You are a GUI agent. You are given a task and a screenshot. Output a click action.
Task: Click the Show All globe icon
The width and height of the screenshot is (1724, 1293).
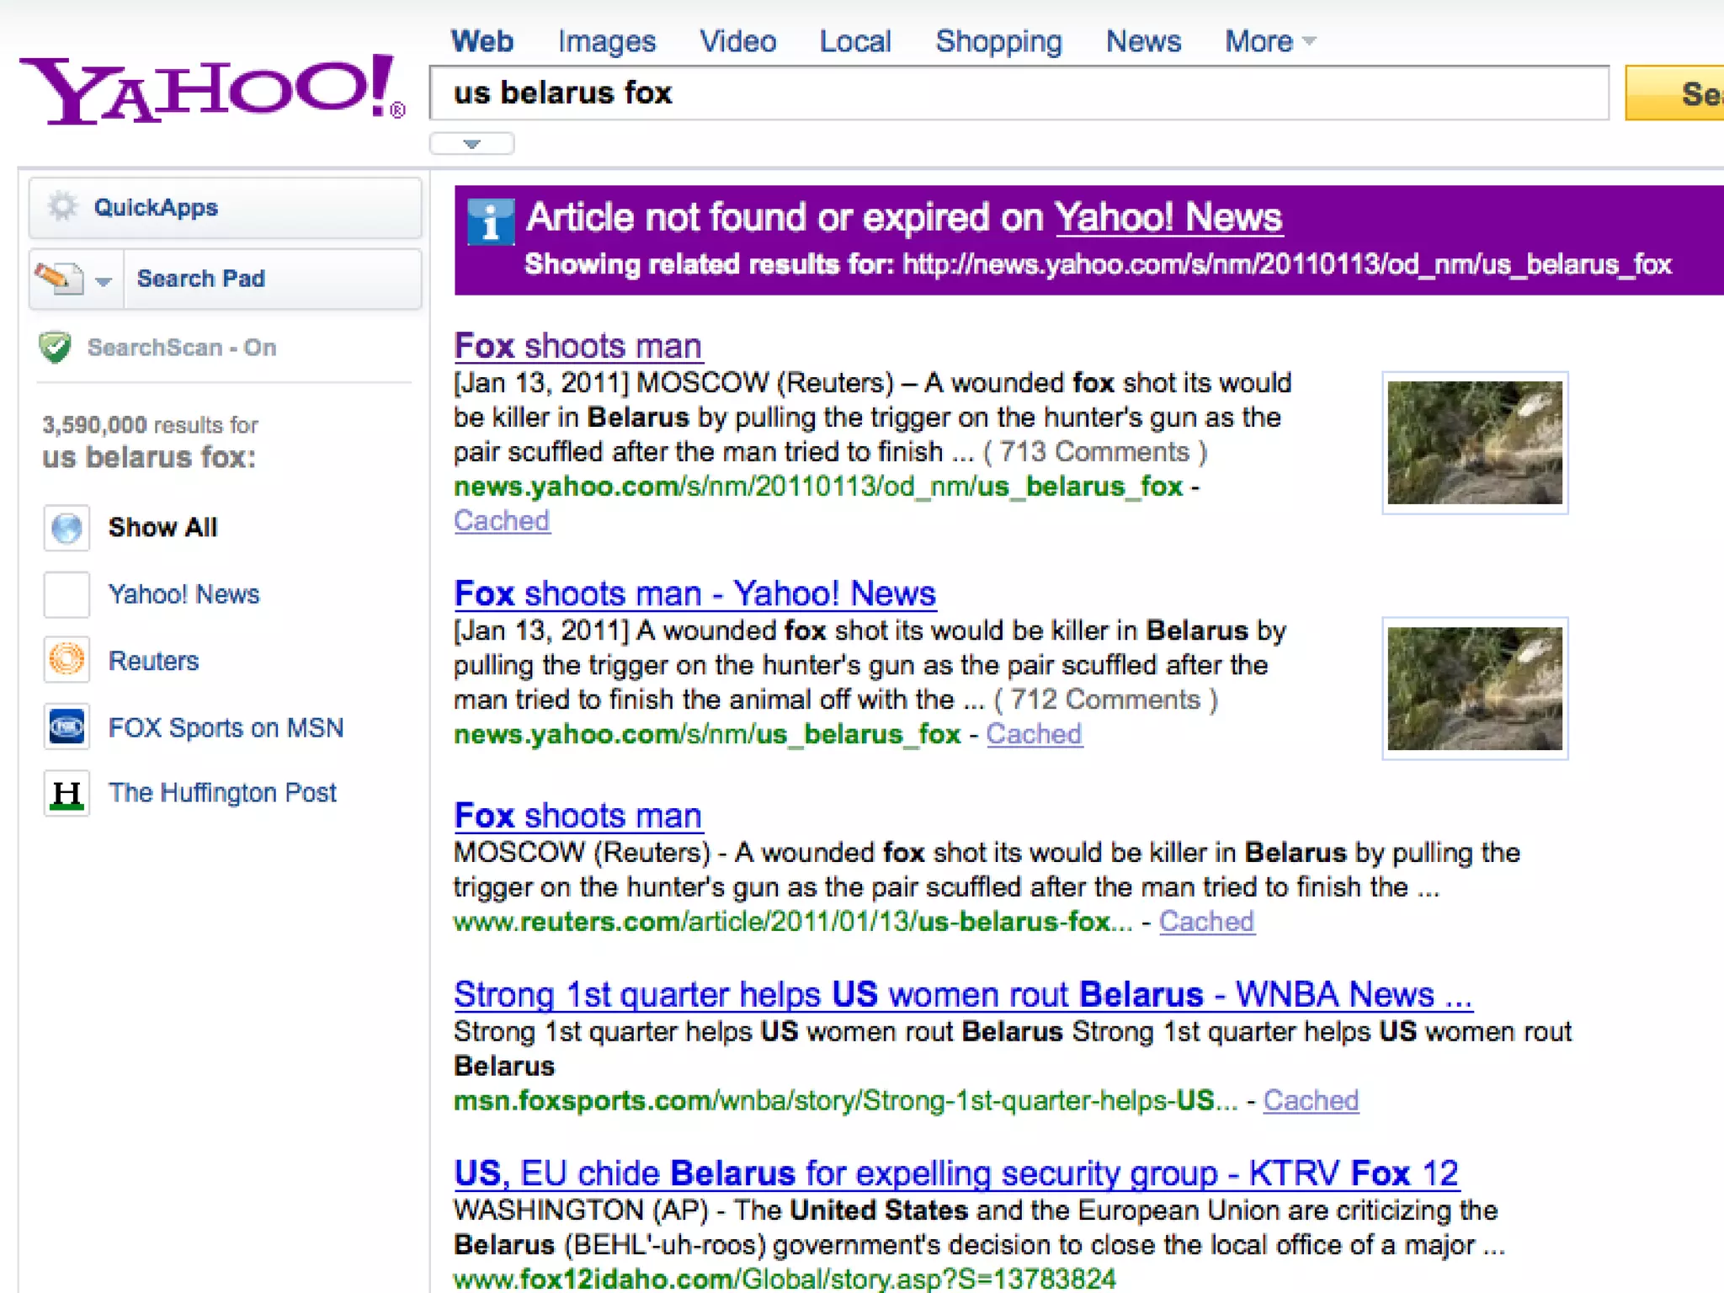[67, 528]
